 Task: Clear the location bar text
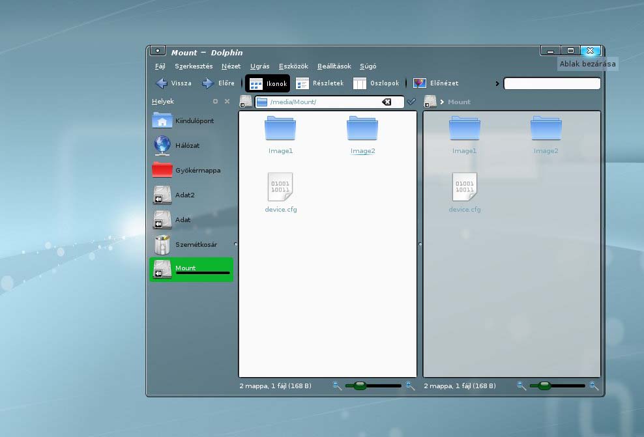click(387, 102)
